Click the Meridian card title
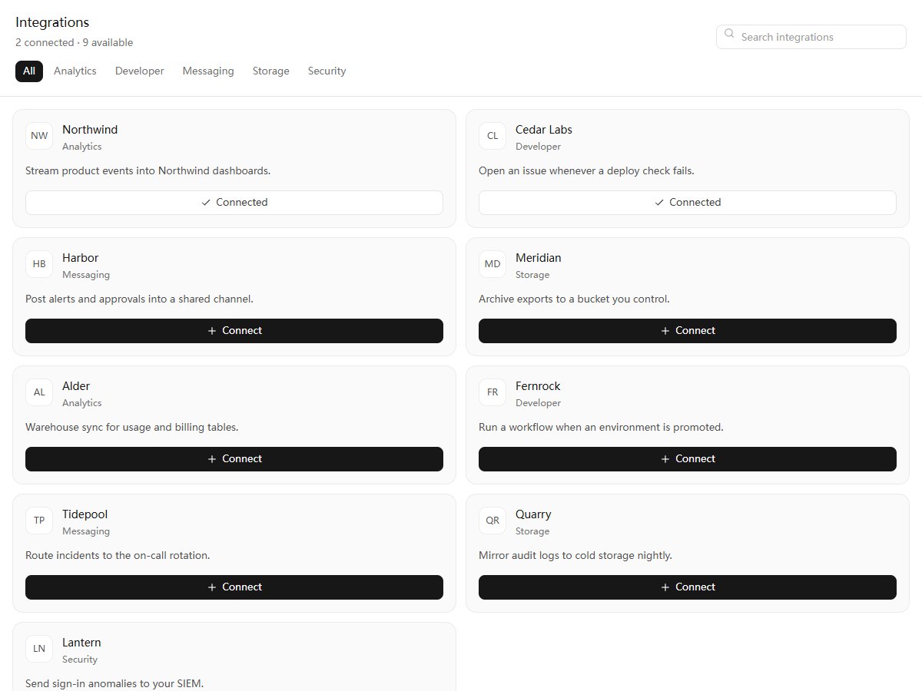Viewport: 922px width, 691px height. pyautogui.click(x=539, y=258)
